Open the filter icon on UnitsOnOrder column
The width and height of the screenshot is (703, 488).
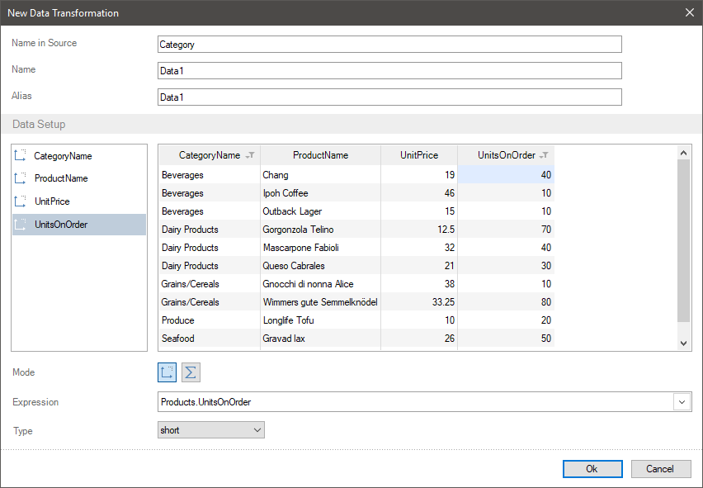[x=545, y=155]
